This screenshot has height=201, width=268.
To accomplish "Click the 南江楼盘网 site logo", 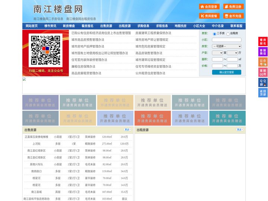I will click(58, 9).
